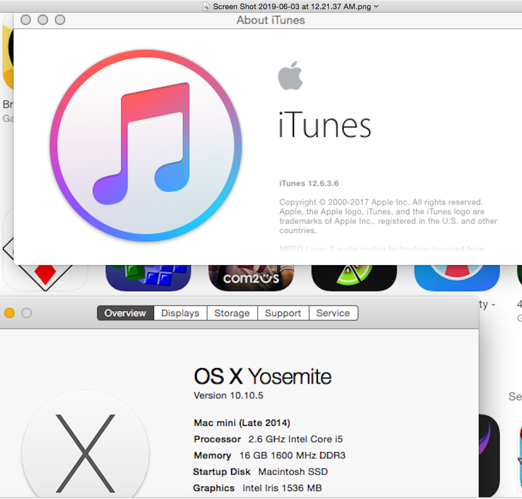Switch to the Storage tab
The image size is (522, 499).
tap(232, 313)
